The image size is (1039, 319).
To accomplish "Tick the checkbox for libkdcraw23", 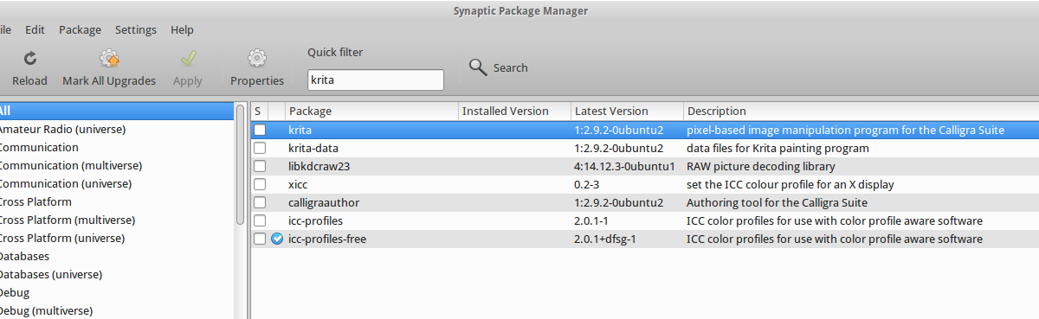I will point(260,166).
